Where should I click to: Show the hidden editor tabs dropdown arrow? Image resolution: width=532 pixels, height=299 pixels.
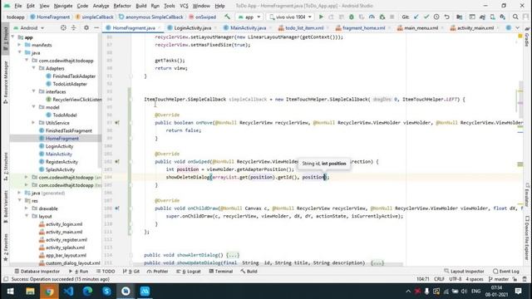pos(517,27)
